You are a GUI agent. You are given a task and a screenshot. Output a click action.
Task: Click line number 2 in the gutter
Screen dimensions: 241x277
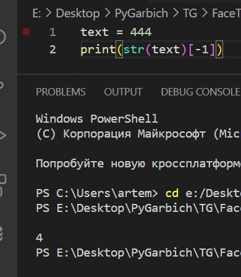point(53,50)
